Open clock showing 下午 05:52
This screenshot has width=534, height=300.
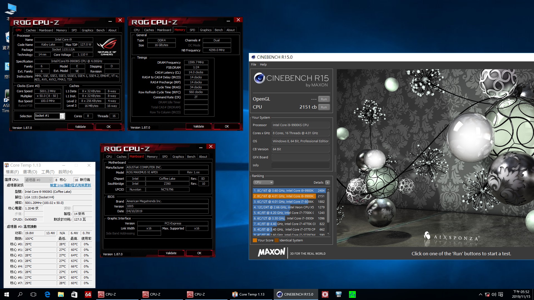[521, 294]
